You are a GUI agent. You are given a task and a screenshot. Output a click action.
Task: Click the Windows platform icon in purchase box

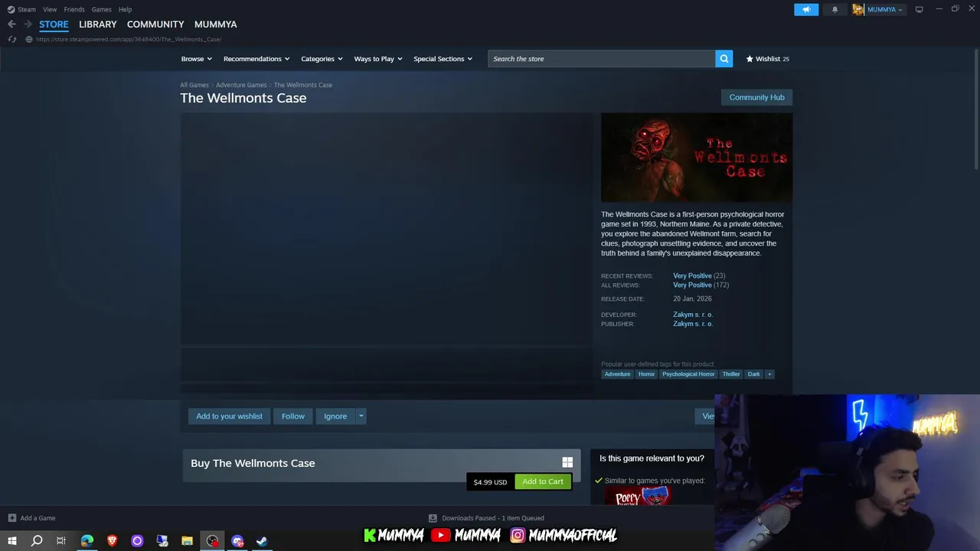pos(567,462)
